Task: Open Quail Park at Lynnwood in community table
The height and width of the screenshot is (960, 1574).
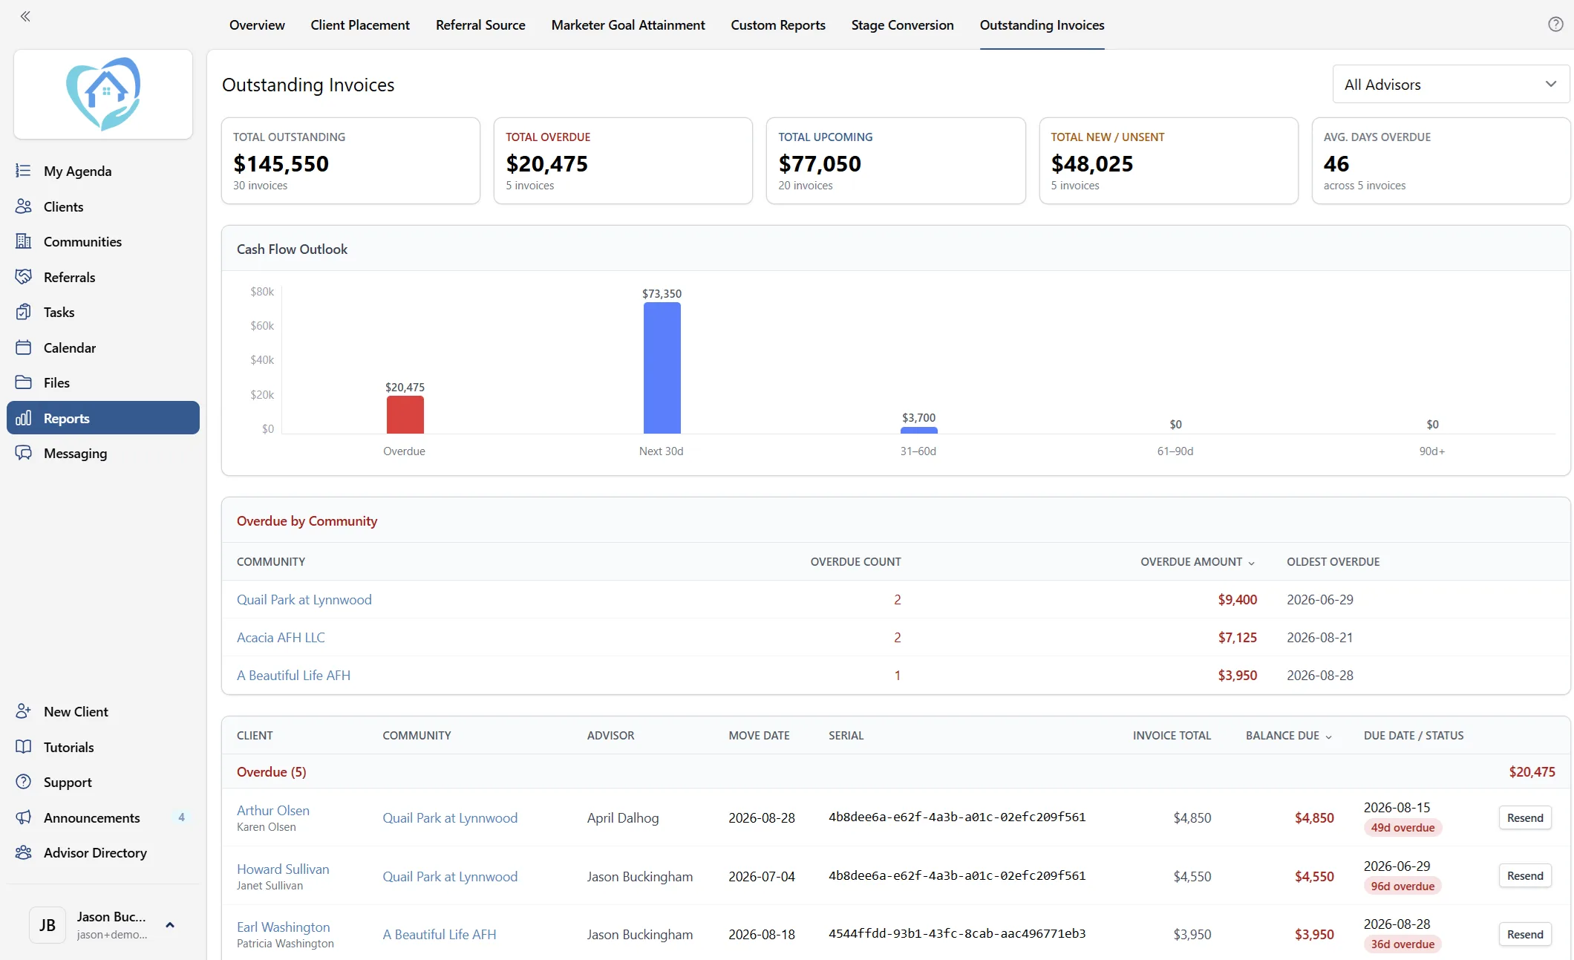Action: (x=304, y=600)
